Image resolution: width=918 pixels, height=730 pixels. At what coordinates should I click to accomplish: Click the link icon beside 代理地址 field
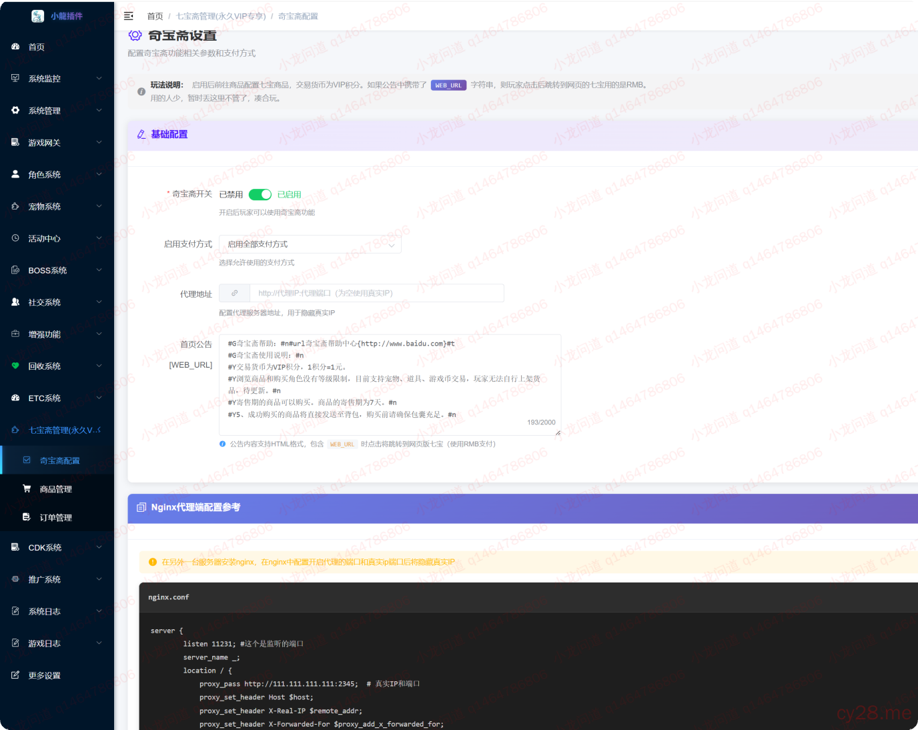(x=234, y=293)
